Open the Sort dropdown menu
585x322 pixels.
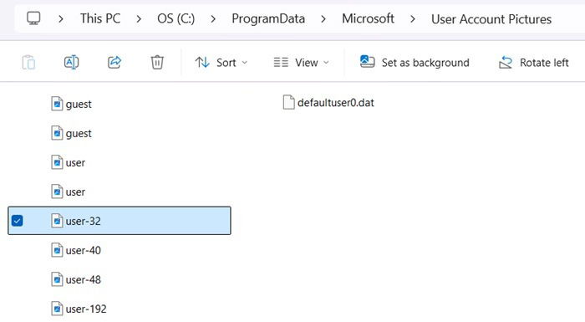pos(221,63)
